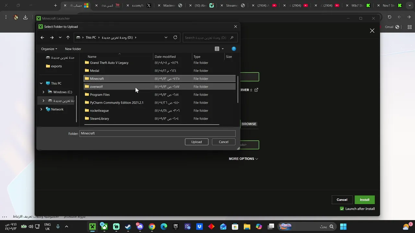Image resolution: width=415 pixels, height=233 pixels.
Task: Open the Chrome three-dot menu
Action: coord(6,17)
